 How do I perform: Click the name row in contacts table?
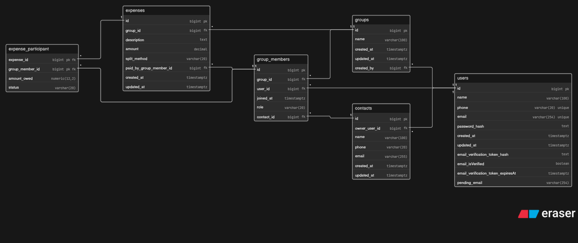[x=381, y=137]
